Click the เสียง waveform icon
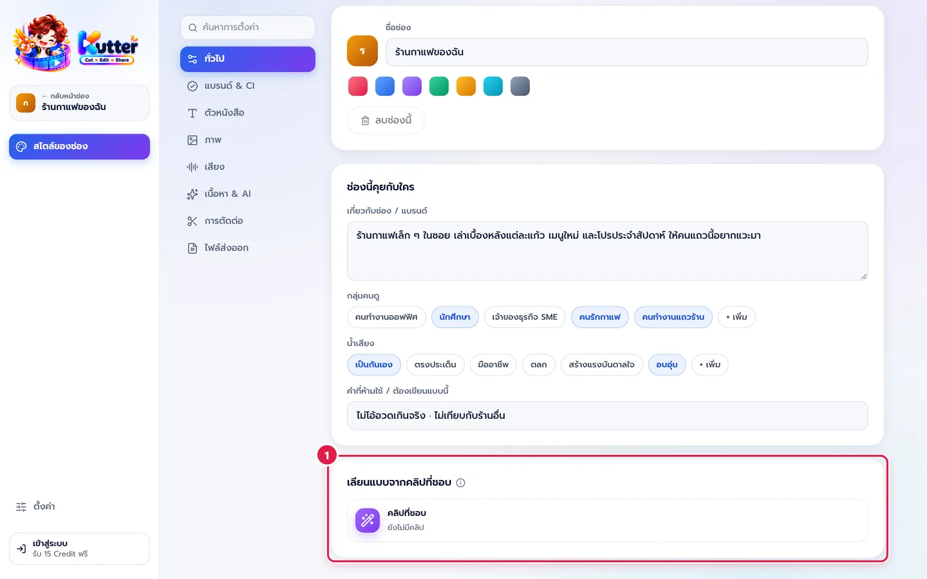Viewport: 927px width, 579px height. [192, 167]
